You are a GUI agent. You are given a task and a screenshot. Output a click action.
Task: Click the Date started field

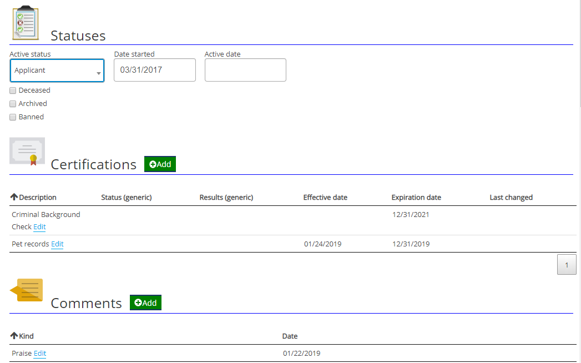coord(154,70)
